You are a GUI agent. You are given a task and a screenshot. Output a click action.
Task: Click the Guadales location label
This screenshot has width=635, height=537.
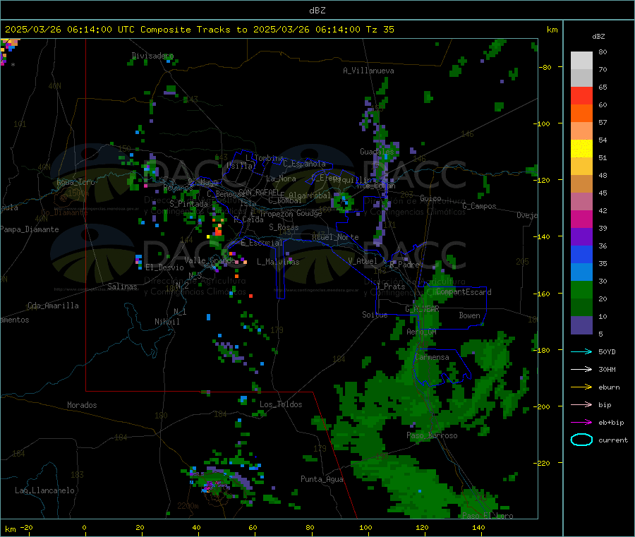click(x=377, y=152)
